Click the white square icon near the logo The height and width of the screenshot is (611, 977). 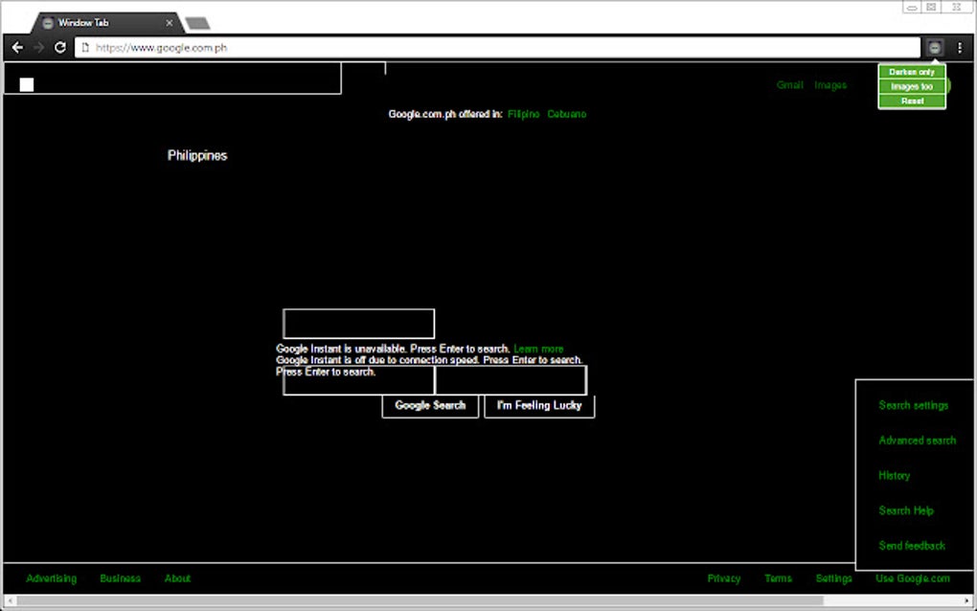click(24, 84)
